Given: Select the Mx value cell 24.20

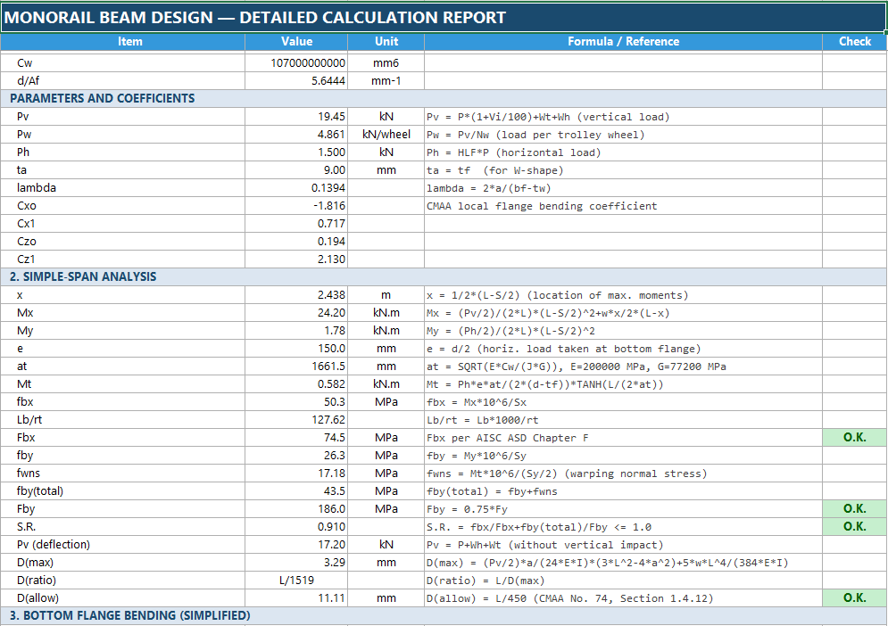Looking at the screenshot, I should point(296,313).
